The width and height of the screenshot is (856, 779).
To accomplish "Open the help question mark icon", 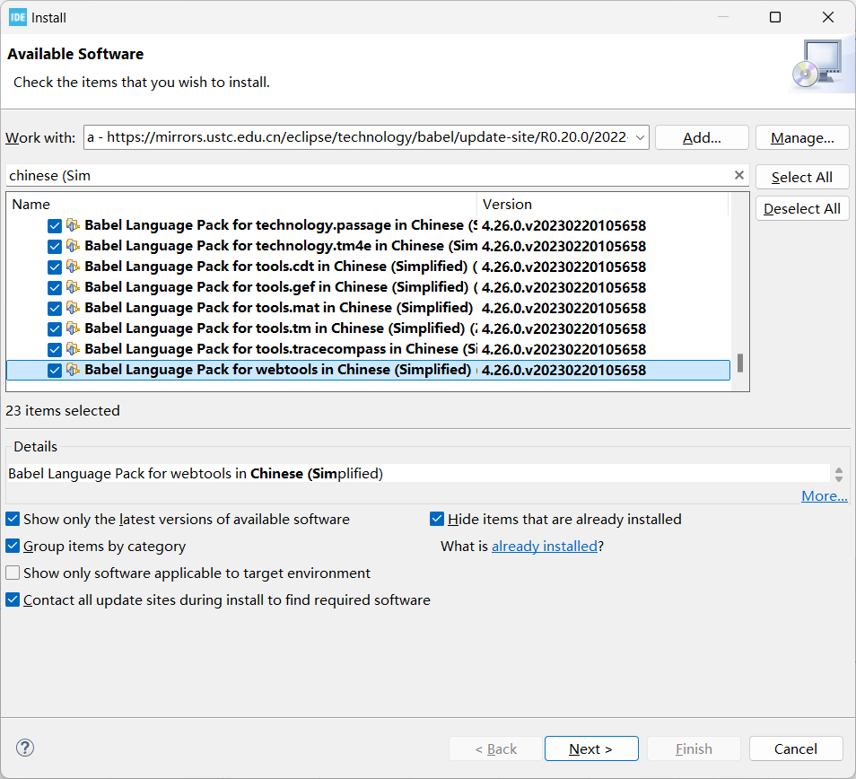I will point(25,748).
